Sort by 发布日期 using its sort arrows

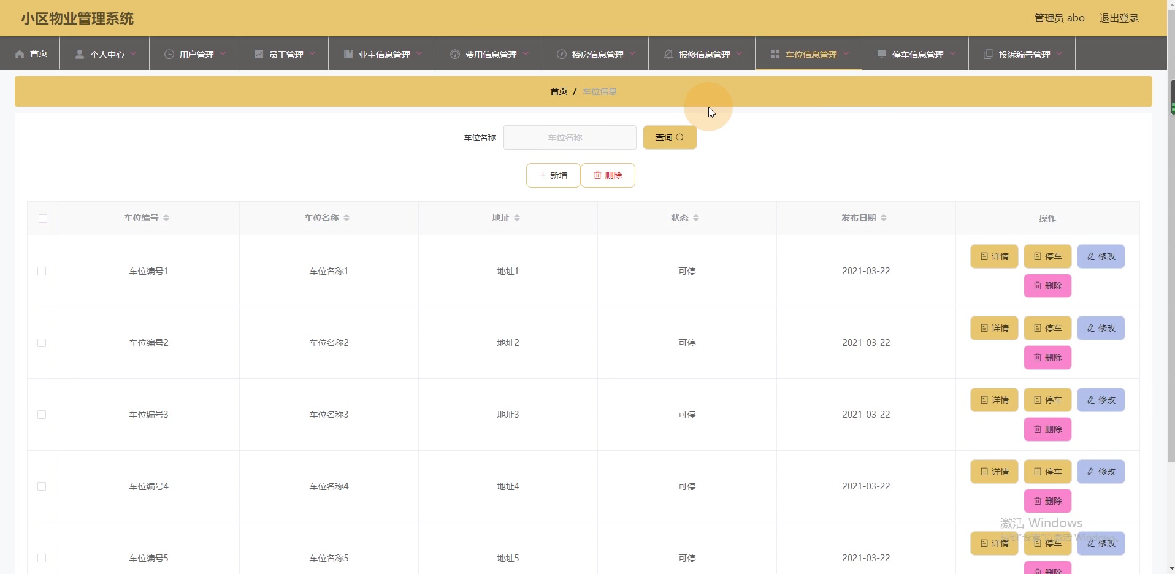point(884,218)
